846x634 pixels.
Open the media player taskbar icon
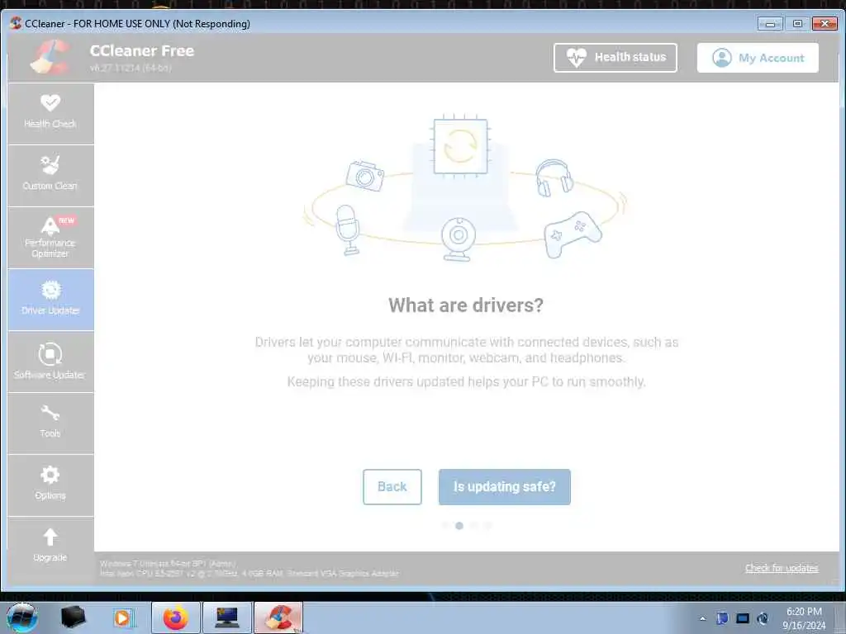(x=124, y=617)
